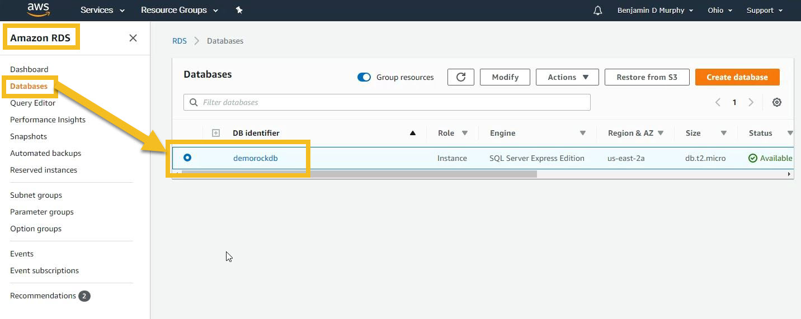Click the Filter databases input field
The image size is (801, 319).
(387, 102)
